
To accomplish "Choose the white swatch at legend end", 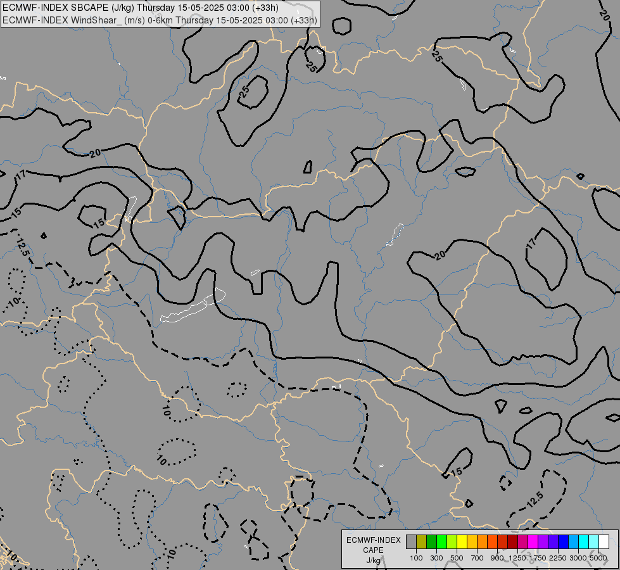I will pyautogui.click(x=604, y=541).
